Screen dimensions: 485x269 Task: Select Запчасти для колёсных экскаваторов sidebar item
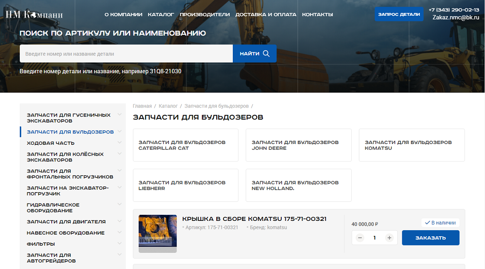click(65, 157)
